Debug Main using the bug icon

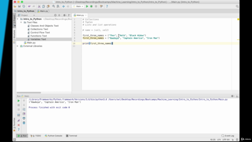click(x=91, y=6)
